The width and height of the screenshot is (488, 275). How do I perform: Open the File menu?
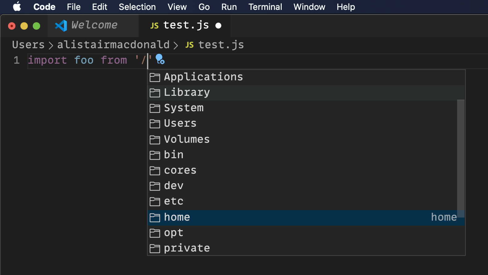click(74, 7)
